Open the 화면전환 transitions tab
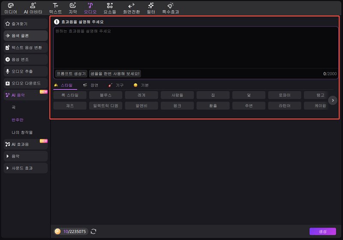The height and width of the screenshot is (240, 343). (131, 8)
